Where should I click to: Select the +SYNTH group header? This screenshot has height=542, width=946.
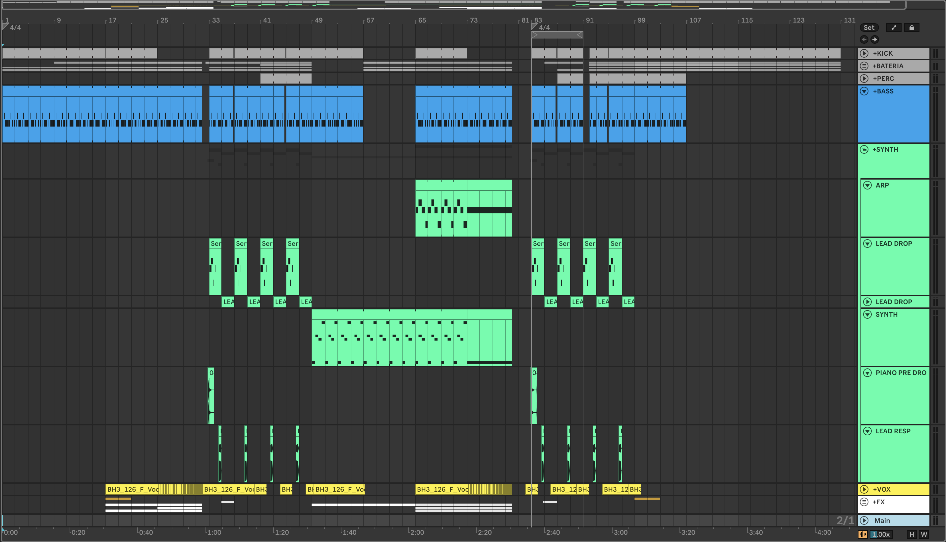[x=893, y=161]
